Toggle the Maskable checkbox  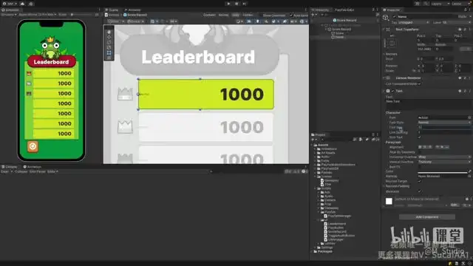coord(419,191)
